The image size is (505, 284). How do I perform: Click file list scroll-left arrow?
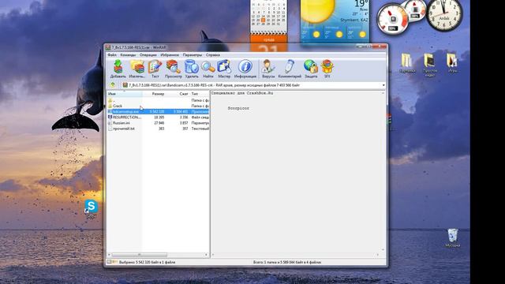point(109,255)
